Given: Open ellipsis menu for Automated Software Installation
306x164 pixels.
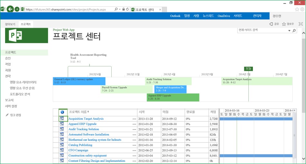Looking at the screenshot, I should tap(134, 135).
